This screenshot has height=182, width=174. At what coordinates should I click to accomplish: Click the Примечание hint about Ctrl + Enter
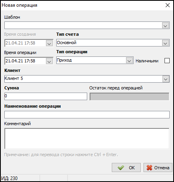click(61, 155)
